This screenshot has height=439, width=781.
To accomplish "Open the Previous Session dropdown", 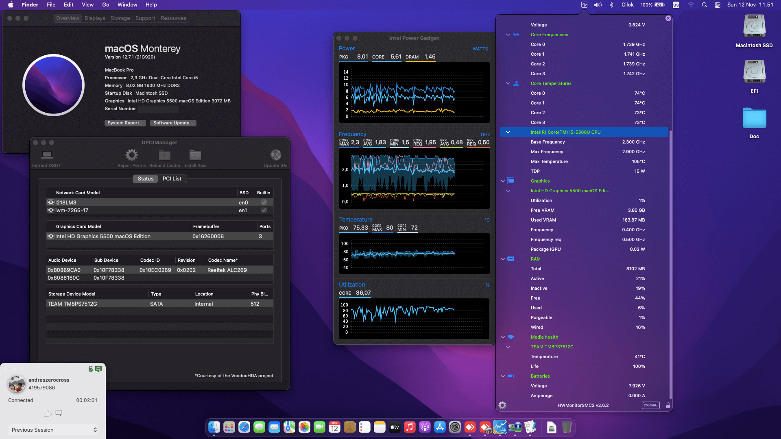I will click(53, 430).
